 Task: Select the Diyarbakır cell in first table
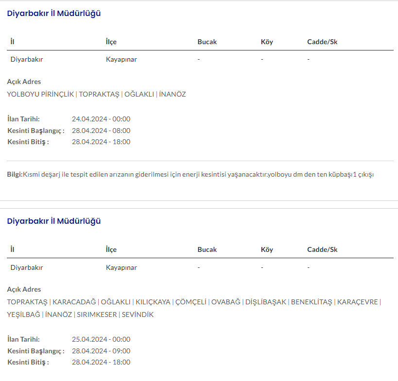[x=27, y=59]
